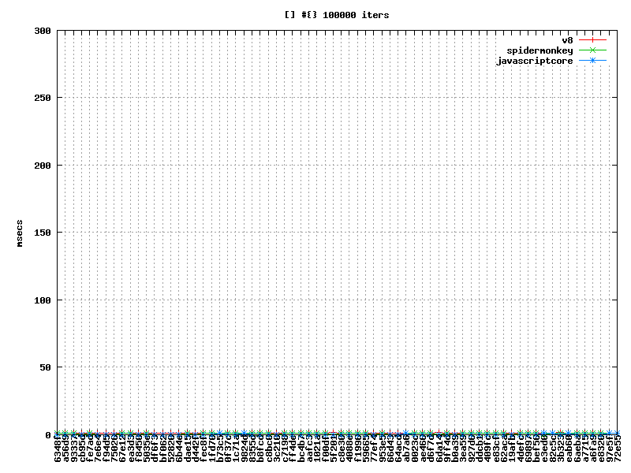631x473 pixels.
Task: Click the x-axis commit label 1021a
Action: click(317, 448)
